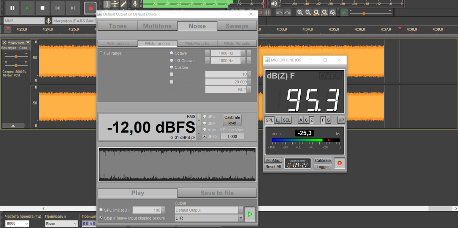Screen dimensions: 458x228
Task: Click green play arrow beside Output dropdown
Action: click(250, 214)
